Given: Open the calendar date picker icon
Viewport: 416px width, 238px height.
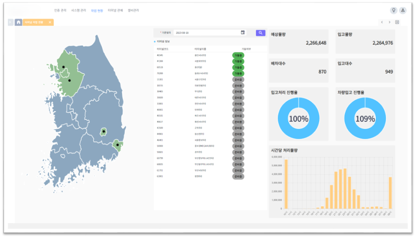Looking at the screenshot, I should click(x=243, y=32).
